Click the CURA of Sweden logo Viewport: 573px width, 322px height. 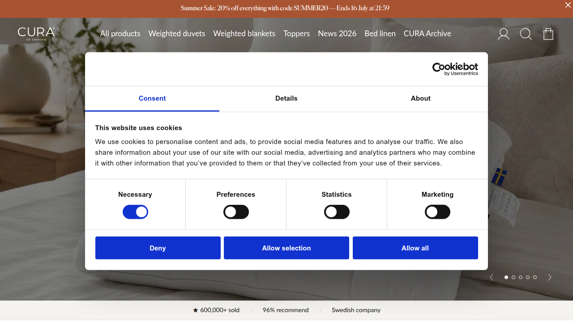(36, 34)
